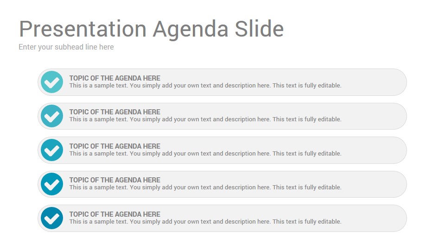
Task: Select the 'Presentation Agenda Slide' title text
Action: tap(151, 29)
